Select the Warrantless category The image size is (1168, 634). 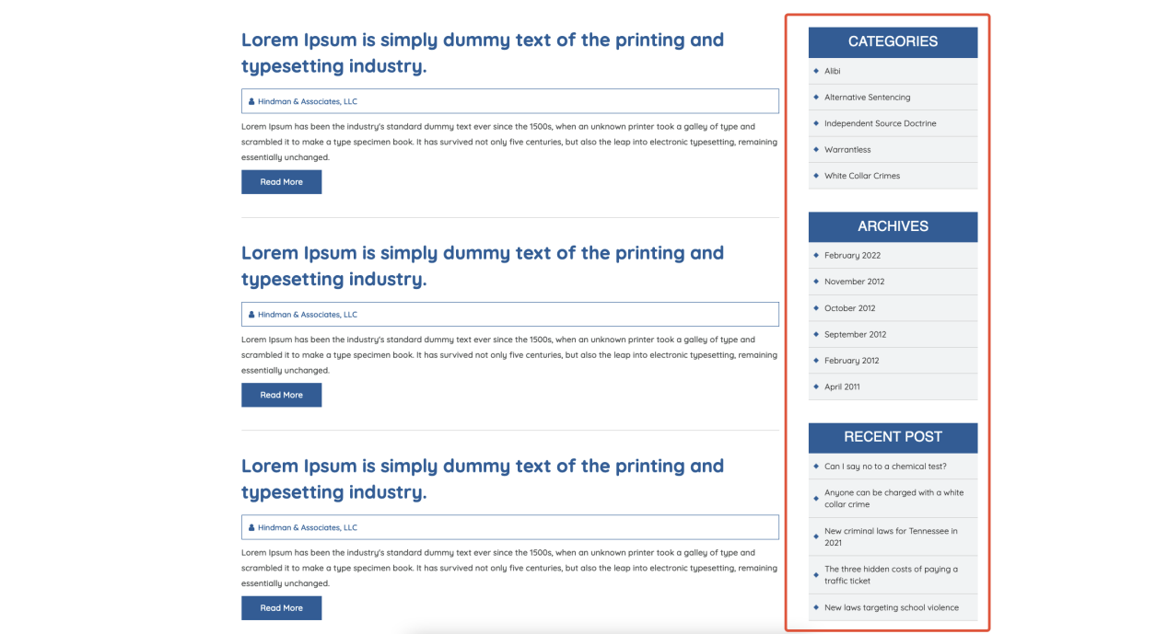[847, 149]
